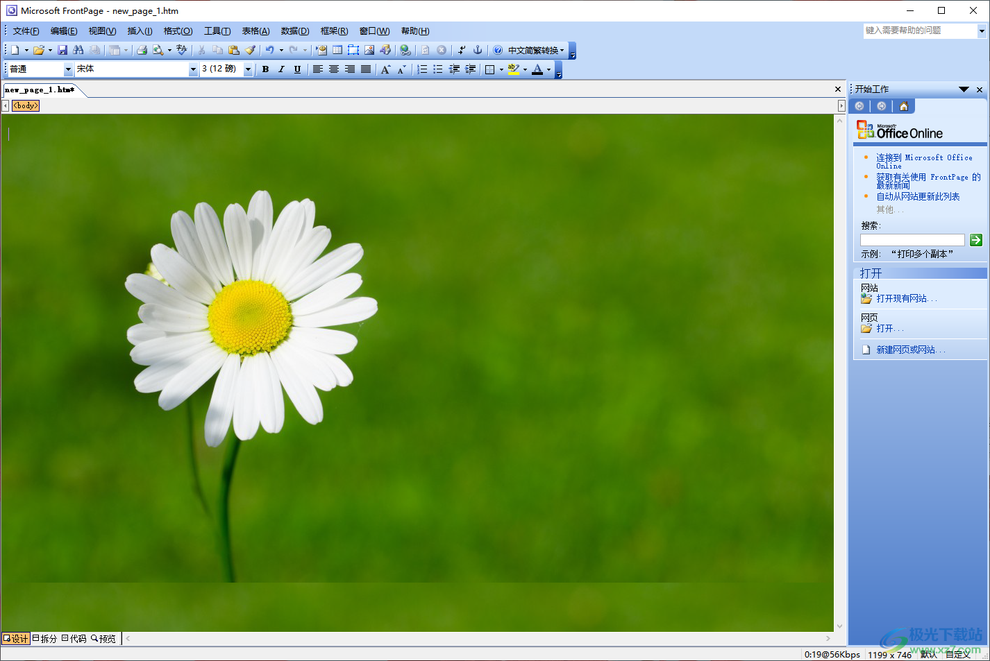Open the 表格(A) menu
The height and width of the screenshot is (661, 990).
(255, 31)
